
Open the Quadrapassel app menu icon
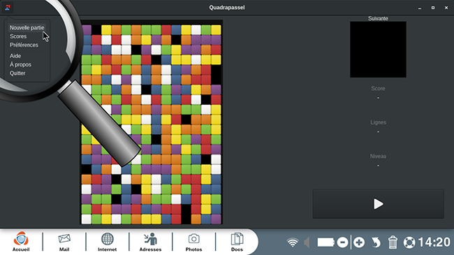8,8
